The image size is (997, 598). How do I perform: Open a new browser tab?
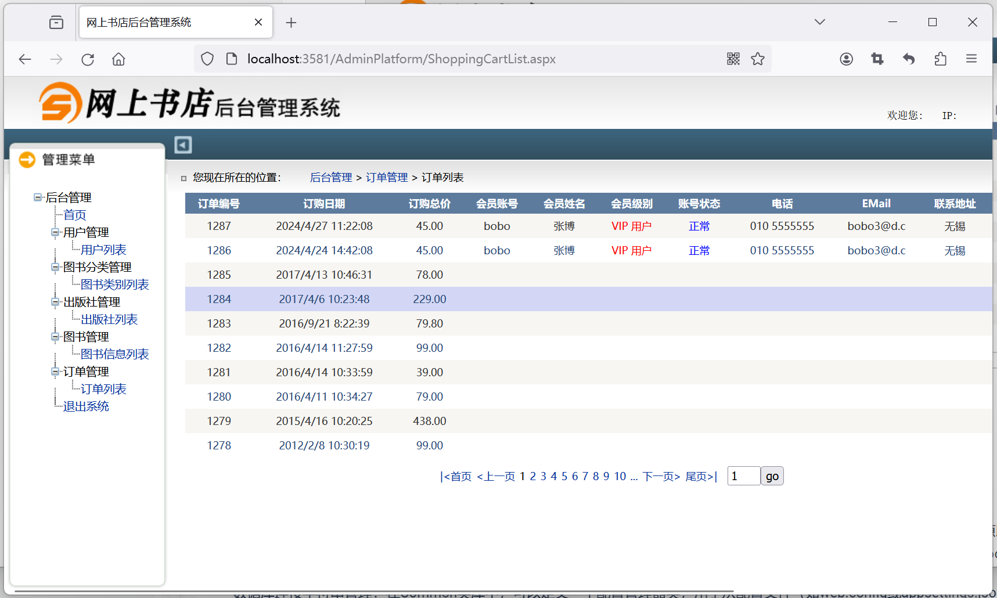click(x=291, y=23)
